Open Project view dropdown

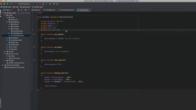click(8, 10)
